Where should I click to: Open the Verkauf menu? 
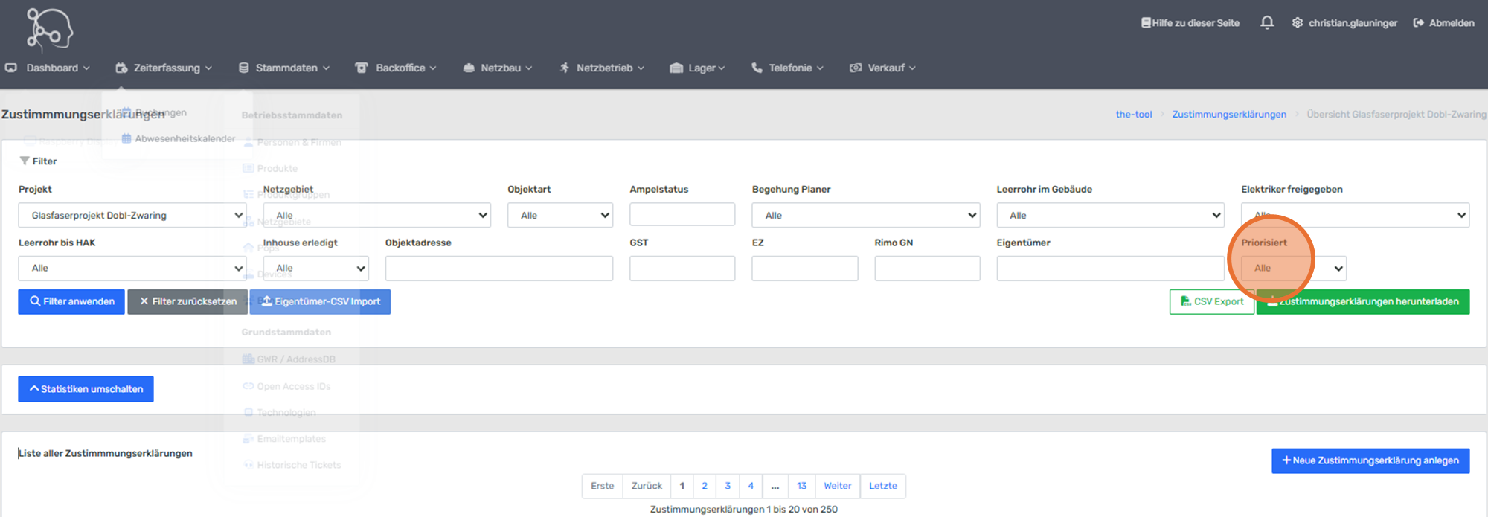coord(883,68)
